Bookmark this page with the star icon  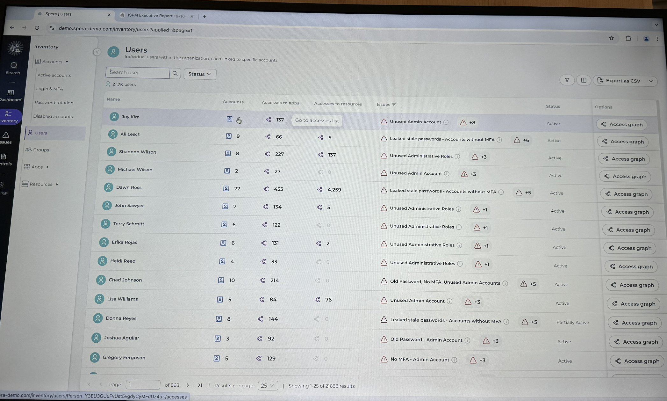point(611,38)
